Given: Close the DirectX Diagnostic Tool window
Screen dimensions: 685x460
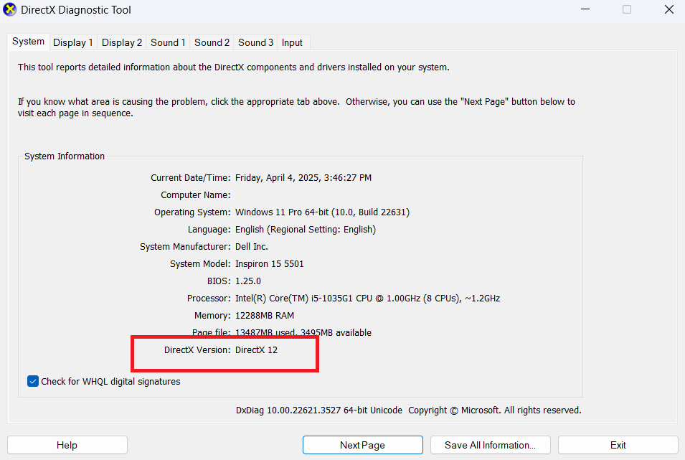Looking at the screenshot, I should click(x=668, y=10).
